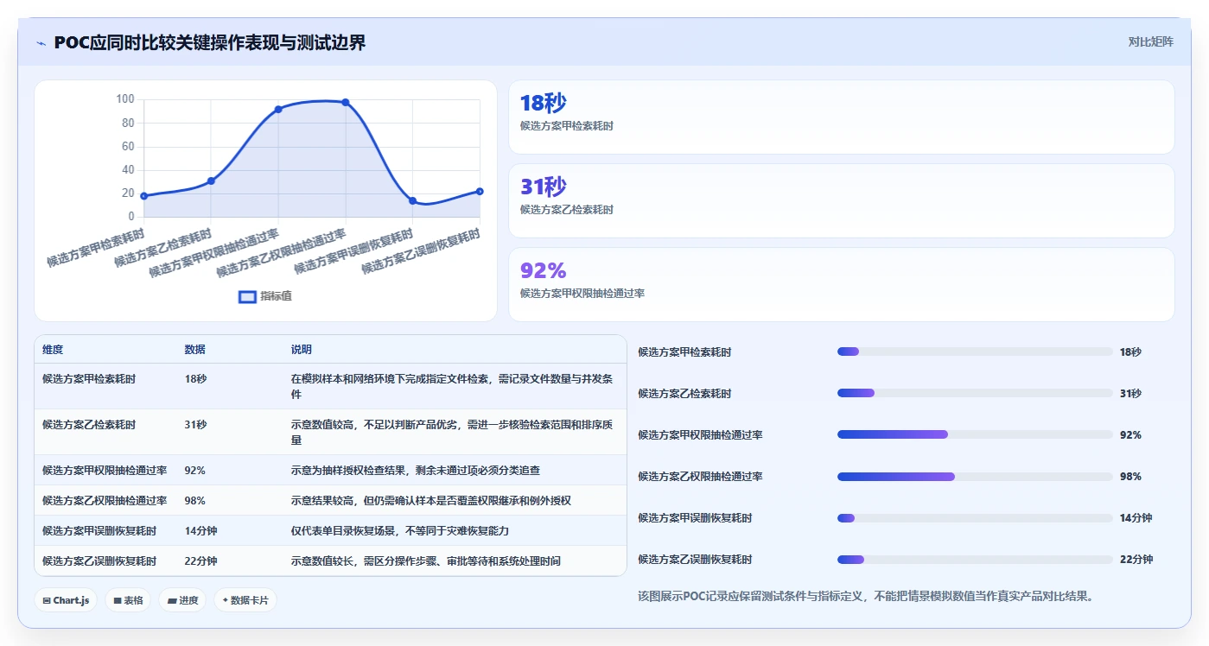1209x646 pixels.
Task: Click the 22分钟 label beside the progress bar
Action: 1136,560
